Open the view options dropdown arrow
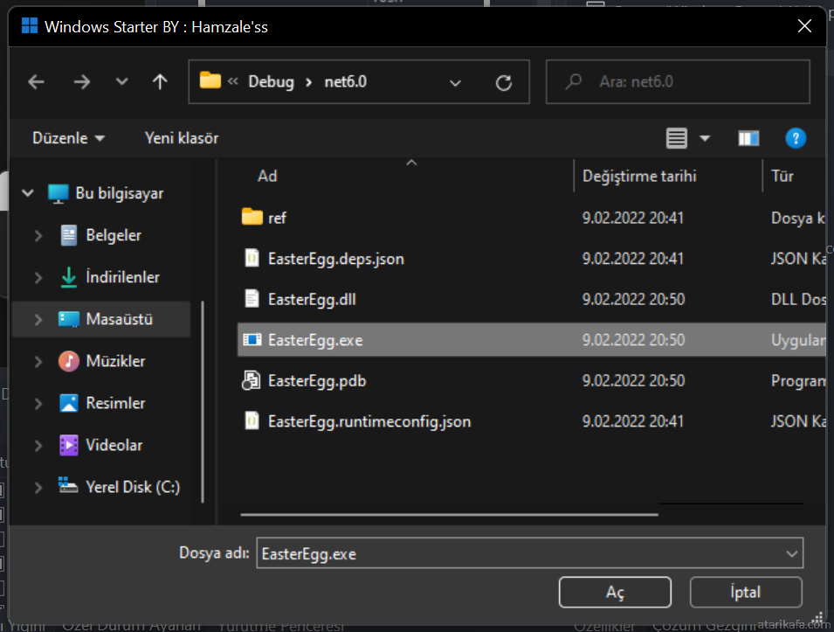The height and width of the screenshot is (632, 834). pyautogui.click(x=705, y=138)
